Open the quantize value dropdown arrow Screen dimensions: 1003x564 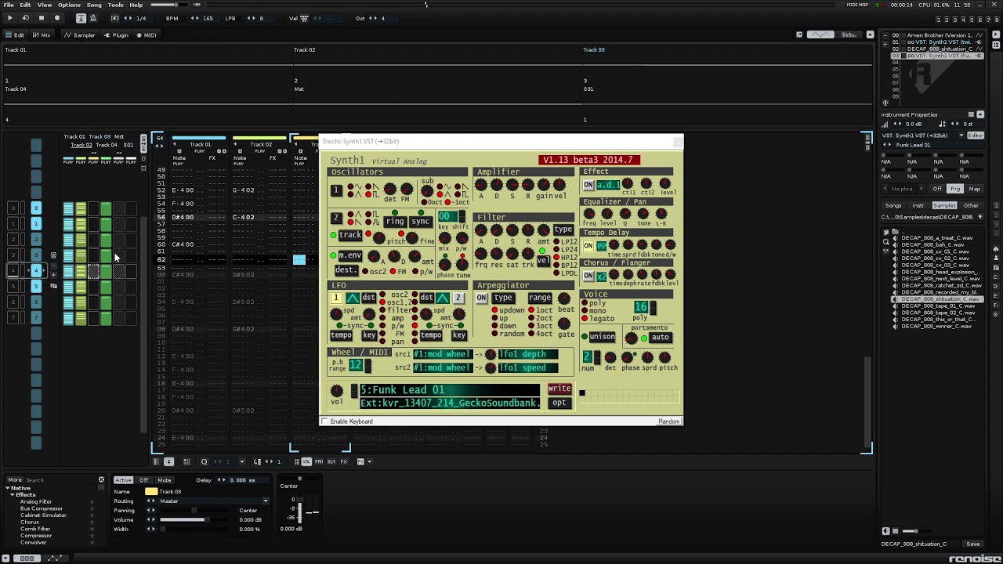pos(241,461)
